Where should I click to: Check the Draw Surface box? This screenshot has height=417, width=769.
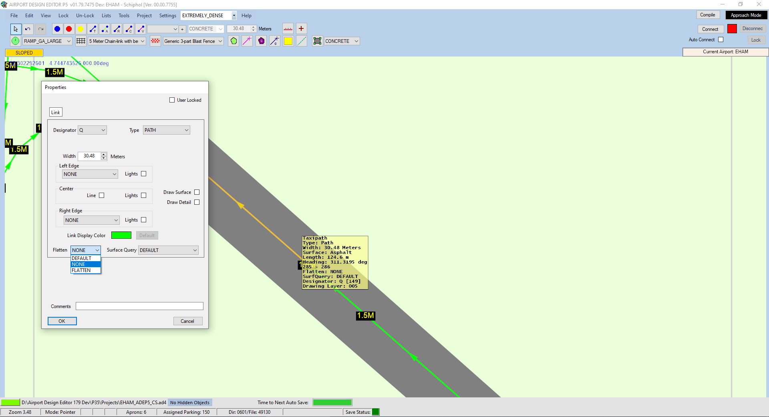click(x=197, y=192)
